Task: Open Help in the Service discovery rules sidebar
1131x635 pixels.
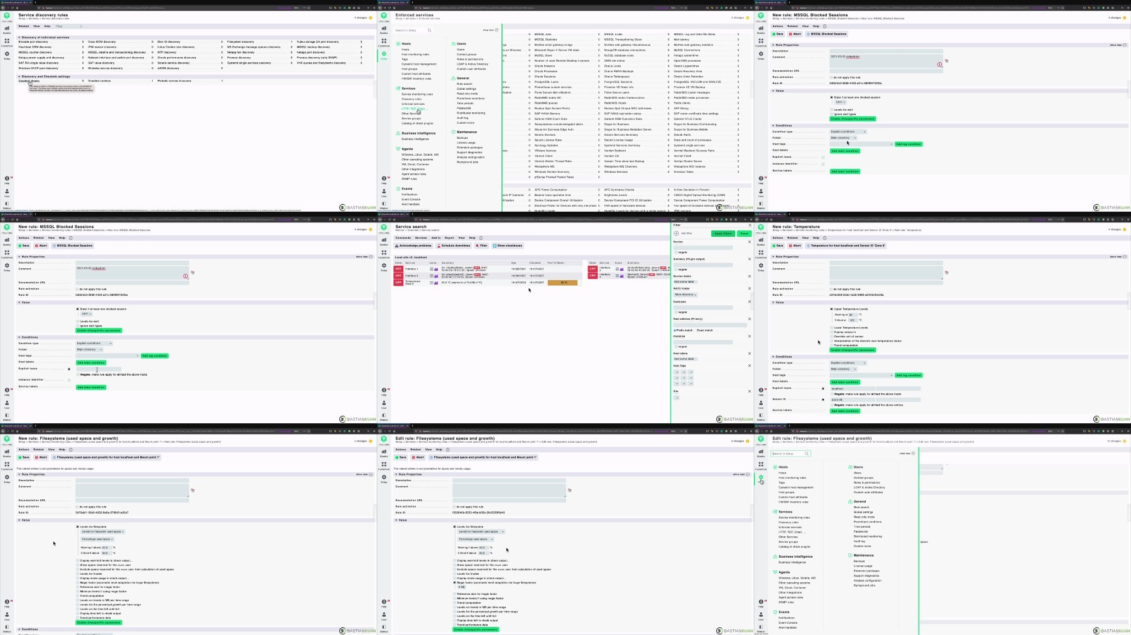Action: click(7, 180)
